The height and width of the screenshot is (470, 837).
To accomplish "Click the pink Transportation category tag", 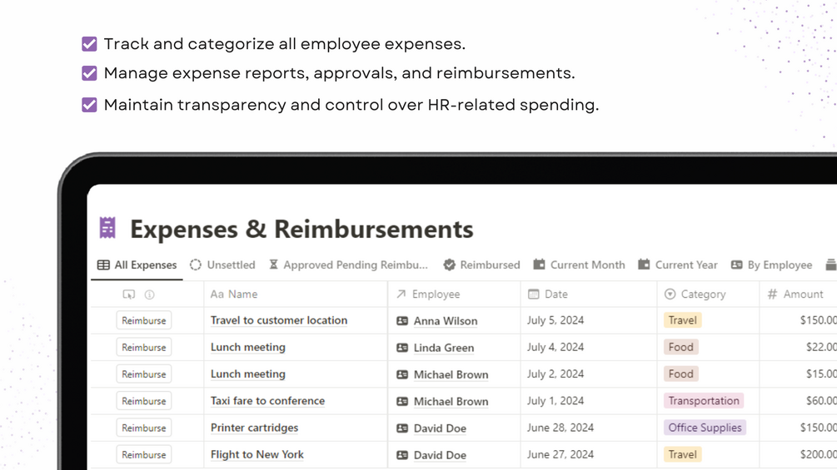I will 704,401.
